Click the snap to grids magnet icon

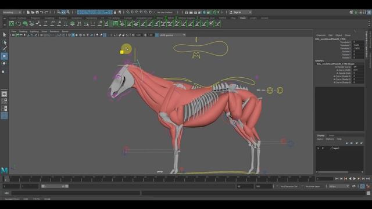pos(128,12)
